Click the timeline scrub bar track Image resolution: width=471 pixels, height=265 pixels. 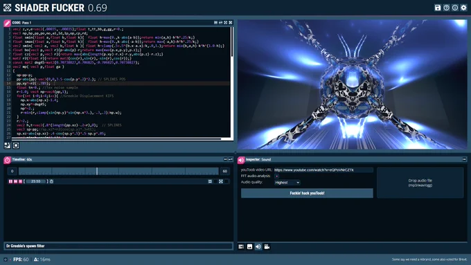point(118,171)
